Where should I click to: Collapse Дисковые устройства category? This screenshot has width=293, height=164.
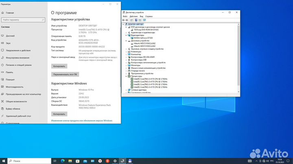(x=126, y=41)
